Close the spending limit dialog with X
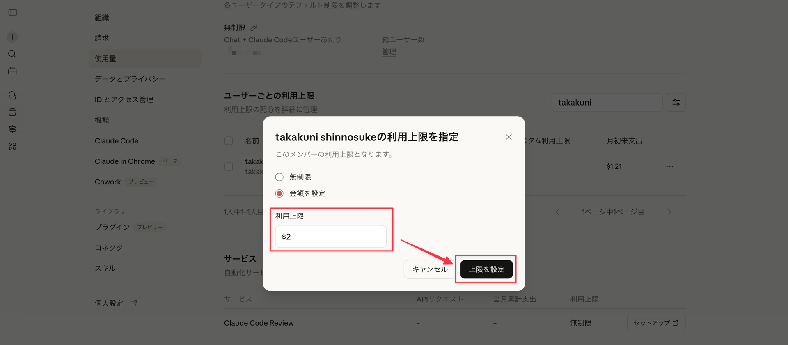The image size is (788, 345). click(509, 137)
